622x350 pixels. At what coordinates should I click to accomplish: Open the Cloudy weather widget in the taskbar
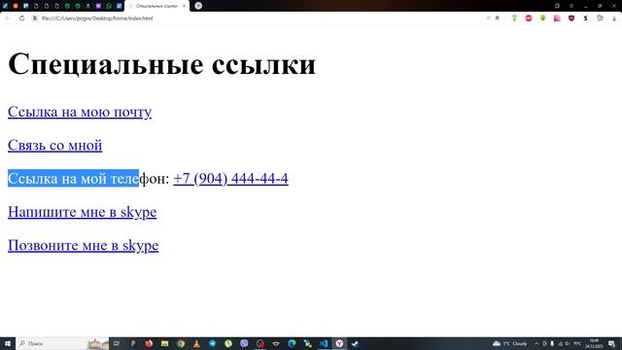pos(509,343)
